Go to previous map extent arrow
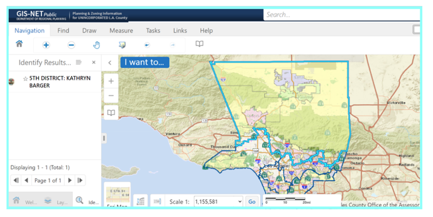This screenshot has width=433, height=217. (x=147, y=45)
